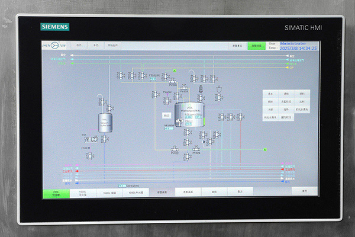Image resolution: width=355 pixels, height=237 pixels.
Task: Click the F500 indicator near the P01 pump
Action: 85,148
